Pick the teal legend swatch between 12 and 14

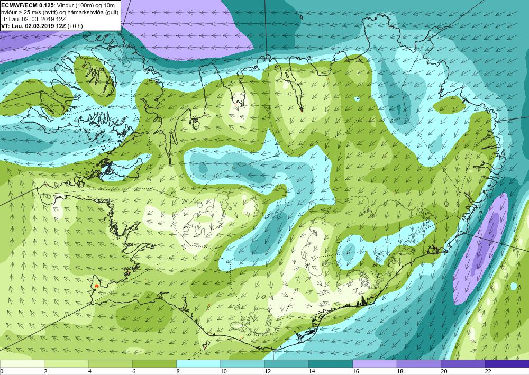pos(286,363)
